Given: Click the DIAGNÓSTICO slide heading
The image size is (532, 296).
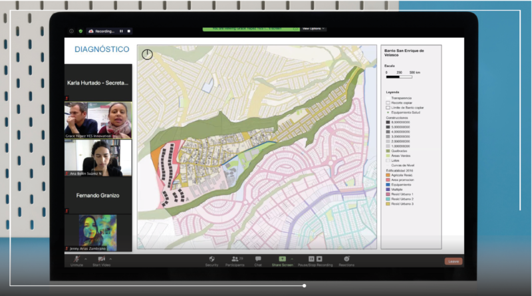Looking at the screenshot, I should (x=102, y=49).
